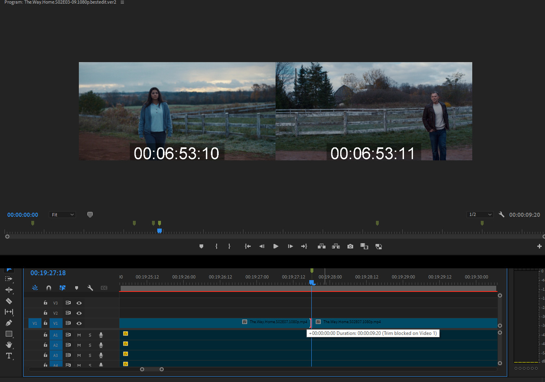Image resolution: width=545 pixels, height=382 pixels.
Task: Click the captions CC track icon
Action: pyautogui.click(x=104, y=288)
